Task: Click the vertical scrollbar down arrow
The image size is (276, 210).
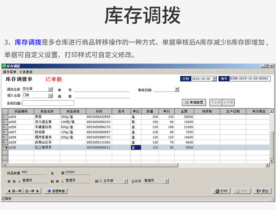Action: coord(271,161)
